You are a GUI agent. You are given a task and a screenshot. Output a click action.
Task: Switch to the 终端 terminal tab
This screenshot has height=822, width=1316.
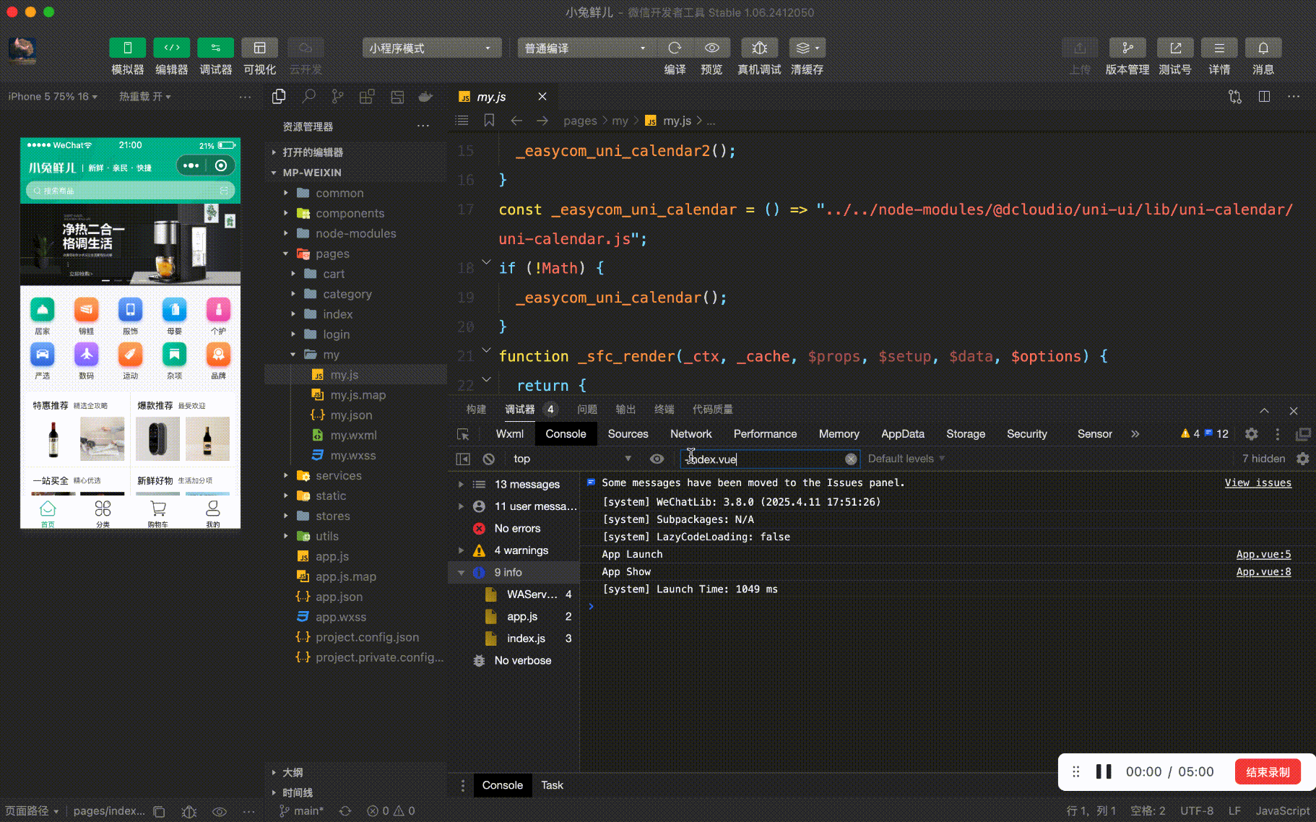click(664, 410)
